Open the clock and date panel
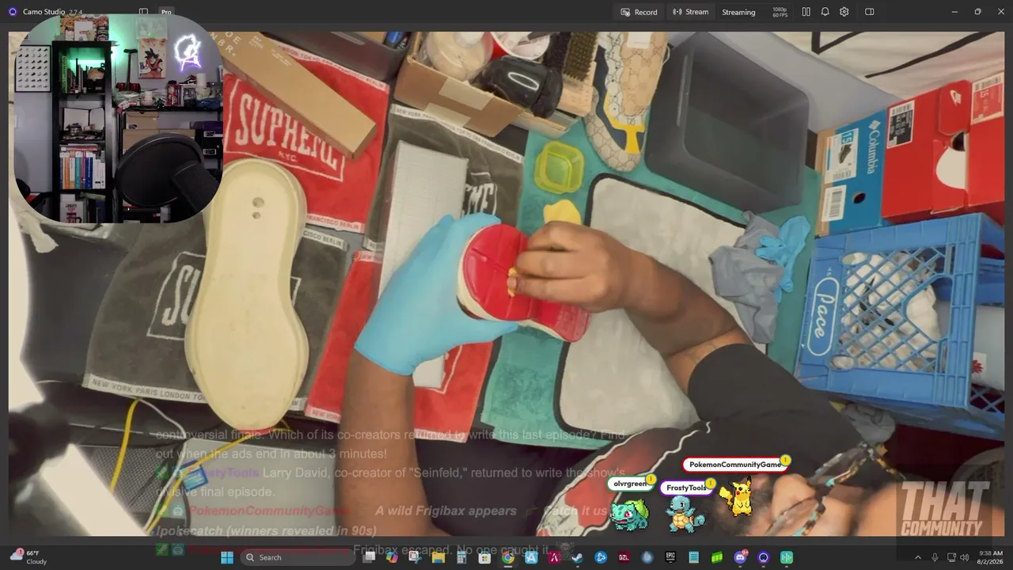 tap(991, 557)
